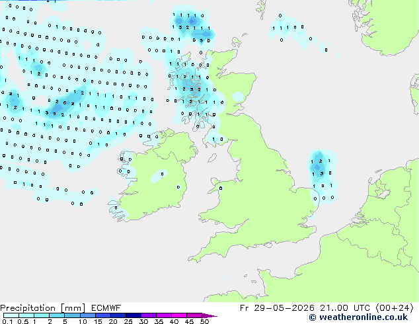Screen dimensions: 419x324
Task: Click the '10' legend scale label
Action: 83,321
